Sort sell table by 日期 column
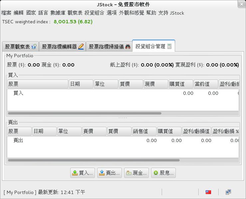246x199 pixels. [x=44, y=131]
